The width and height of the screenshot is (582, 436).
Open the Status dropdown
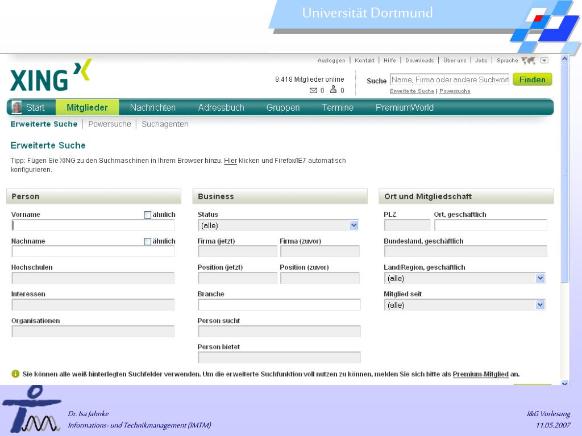click(x=278, y=225)
